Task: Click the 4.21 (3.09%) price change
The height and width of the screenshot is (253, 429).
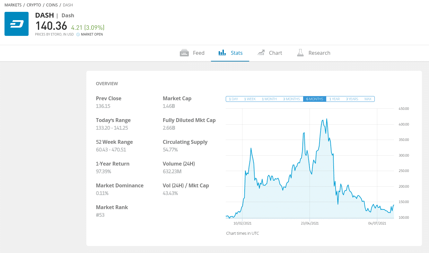Action: 88,28
